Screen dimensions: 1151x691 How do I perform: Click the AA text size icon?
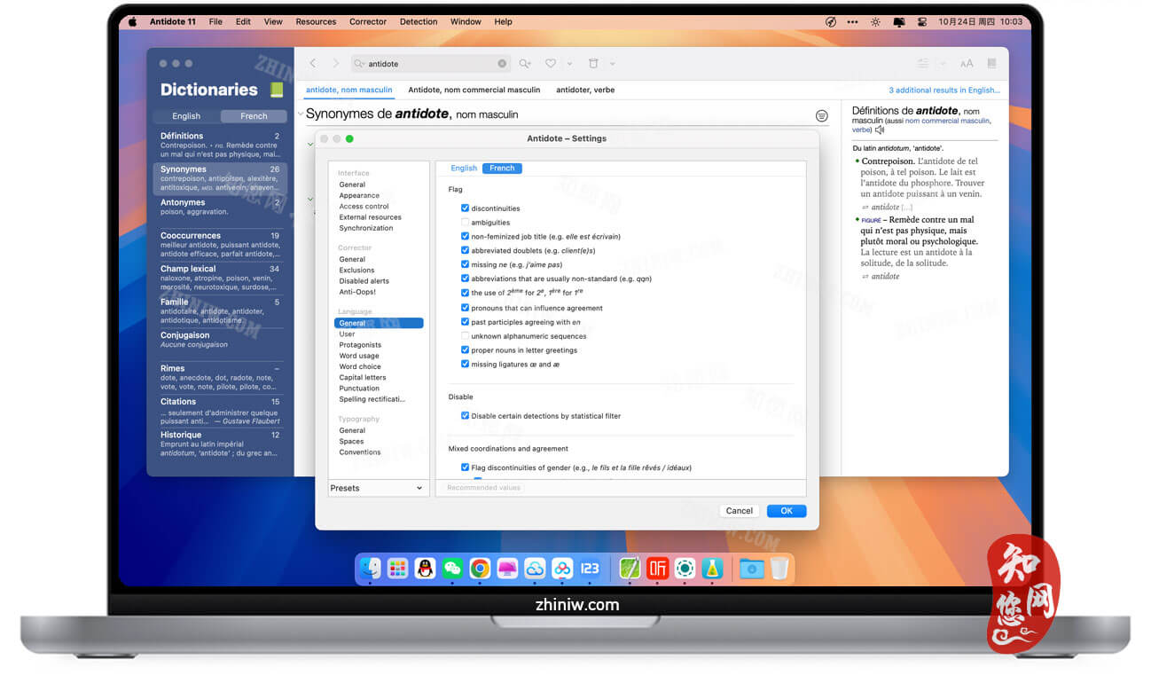[x=967, y=64]
